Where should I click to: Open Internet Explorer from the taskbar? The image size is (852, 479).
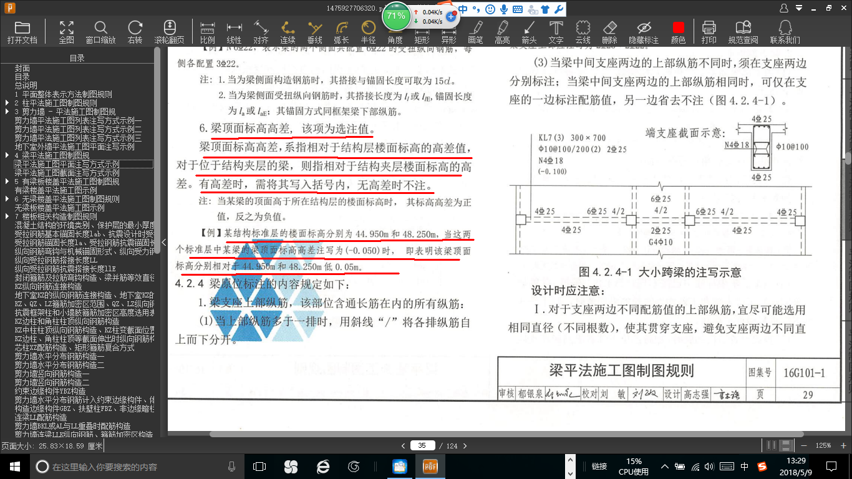322,467
